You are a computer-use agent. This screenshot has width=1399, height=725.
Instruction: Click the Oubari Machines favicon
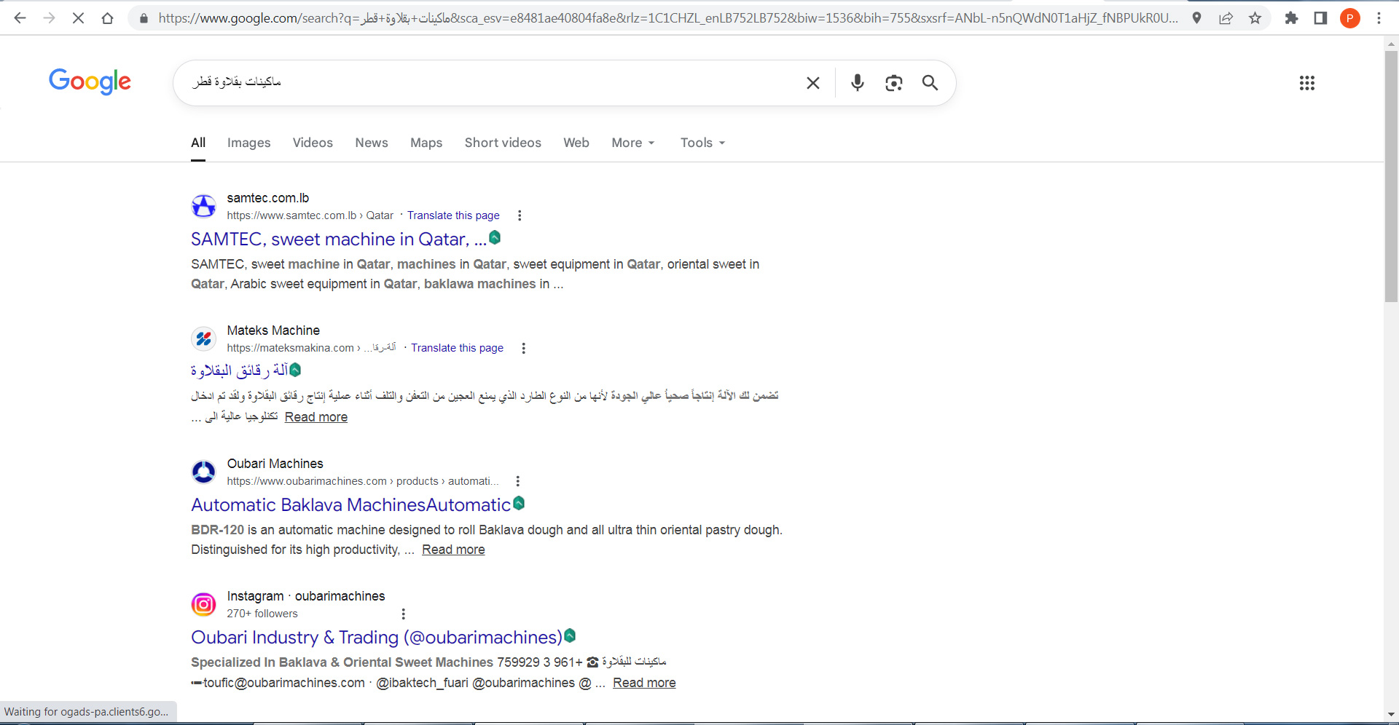pos(204,472)
